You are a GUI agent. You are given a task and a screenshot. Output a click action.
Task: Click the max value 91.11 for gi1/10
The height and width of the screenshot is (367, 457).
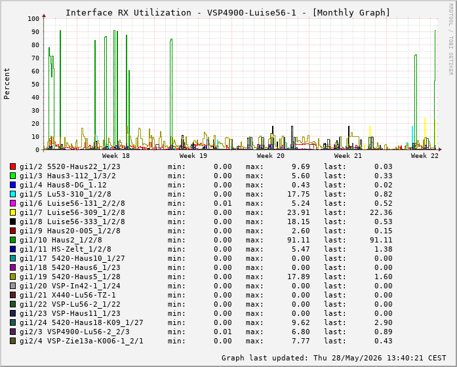pyautogui.click(x=298, y=240)
